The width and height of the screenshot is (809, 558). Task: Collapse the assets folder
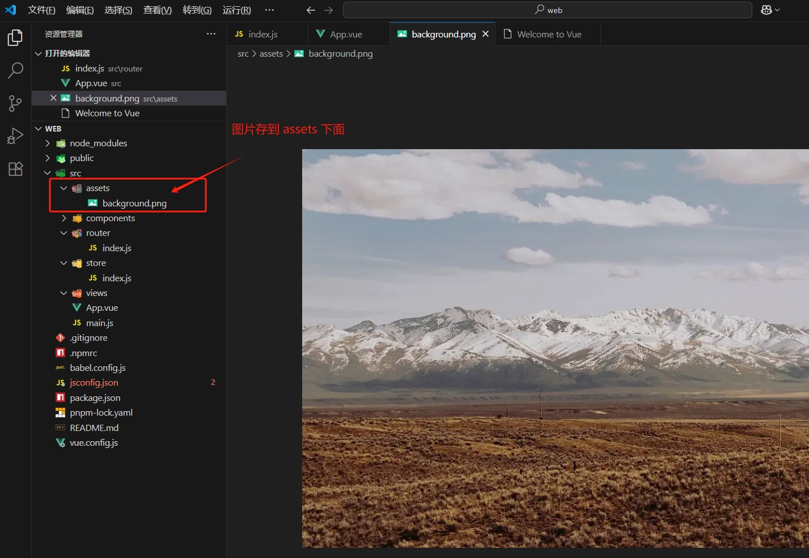pyautogui.click(x=64, y=188)
